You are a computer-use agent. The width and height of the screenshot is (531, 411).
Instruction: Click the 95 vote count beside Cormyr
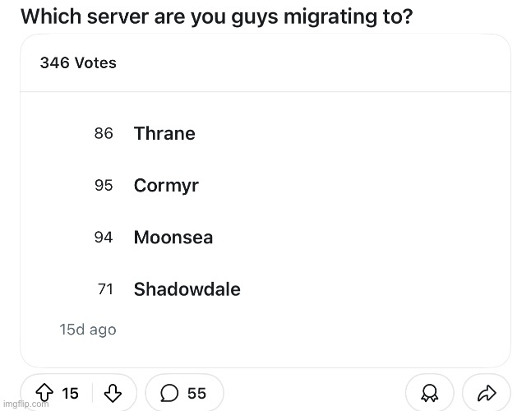coord(104,186)
